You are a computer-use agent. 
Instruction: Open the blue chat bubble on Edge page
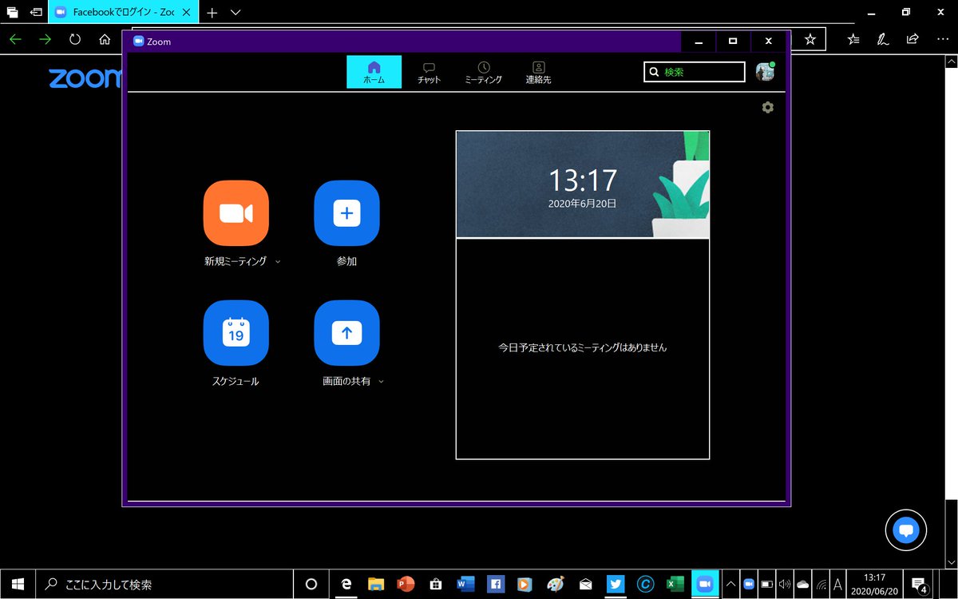point(906,529)
